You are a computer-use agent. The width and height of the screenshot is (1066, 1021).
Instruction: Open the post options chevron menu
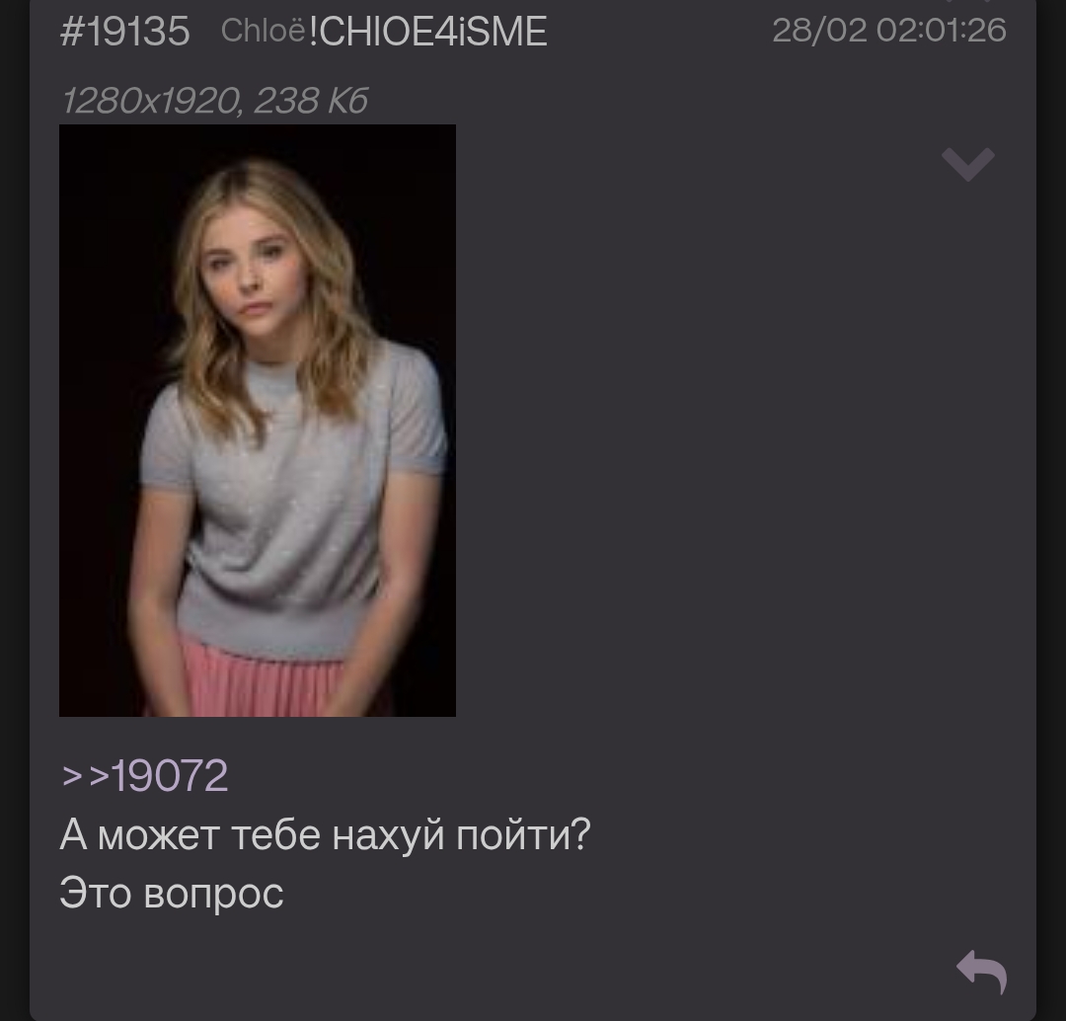click(x=968, y=164)
